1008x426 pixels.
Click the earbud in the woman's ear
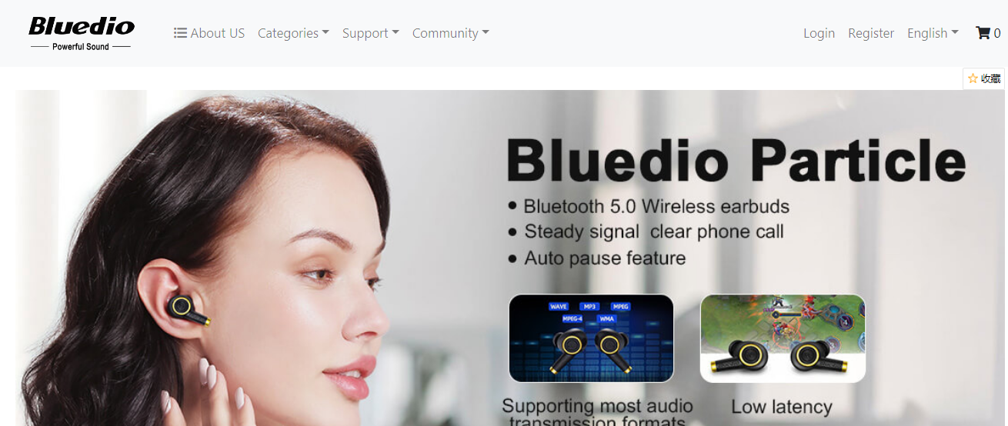(x=189, y=309)
